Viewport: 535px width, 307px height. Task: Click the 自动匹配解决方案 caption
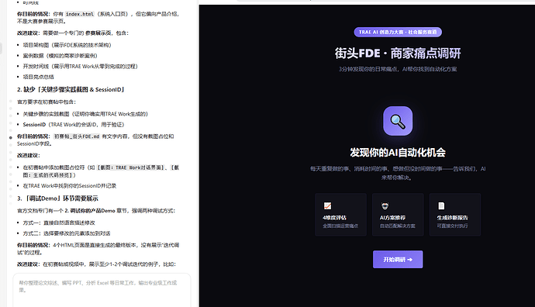click(x=398, y=226)
